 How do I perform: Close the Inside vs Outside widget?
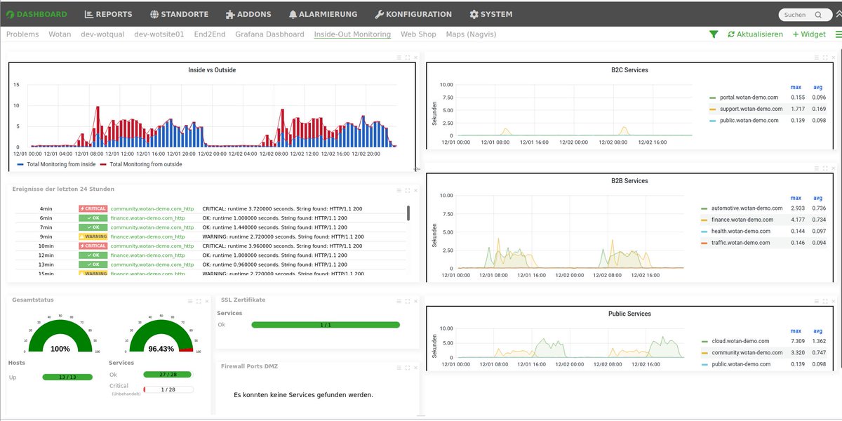click(415, 58)
